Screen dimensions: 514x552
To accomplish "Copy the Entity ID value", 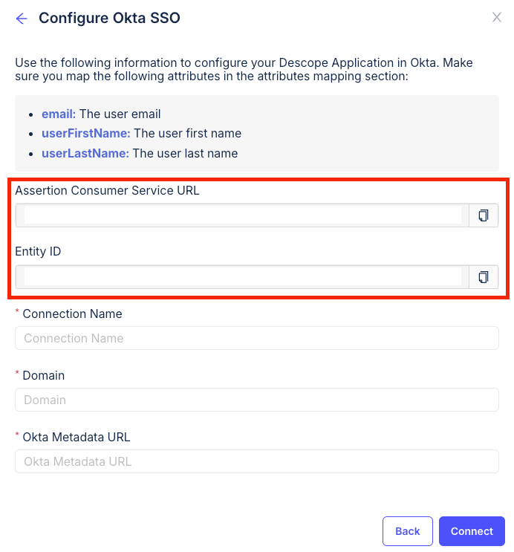I will [x=484, y=277].
